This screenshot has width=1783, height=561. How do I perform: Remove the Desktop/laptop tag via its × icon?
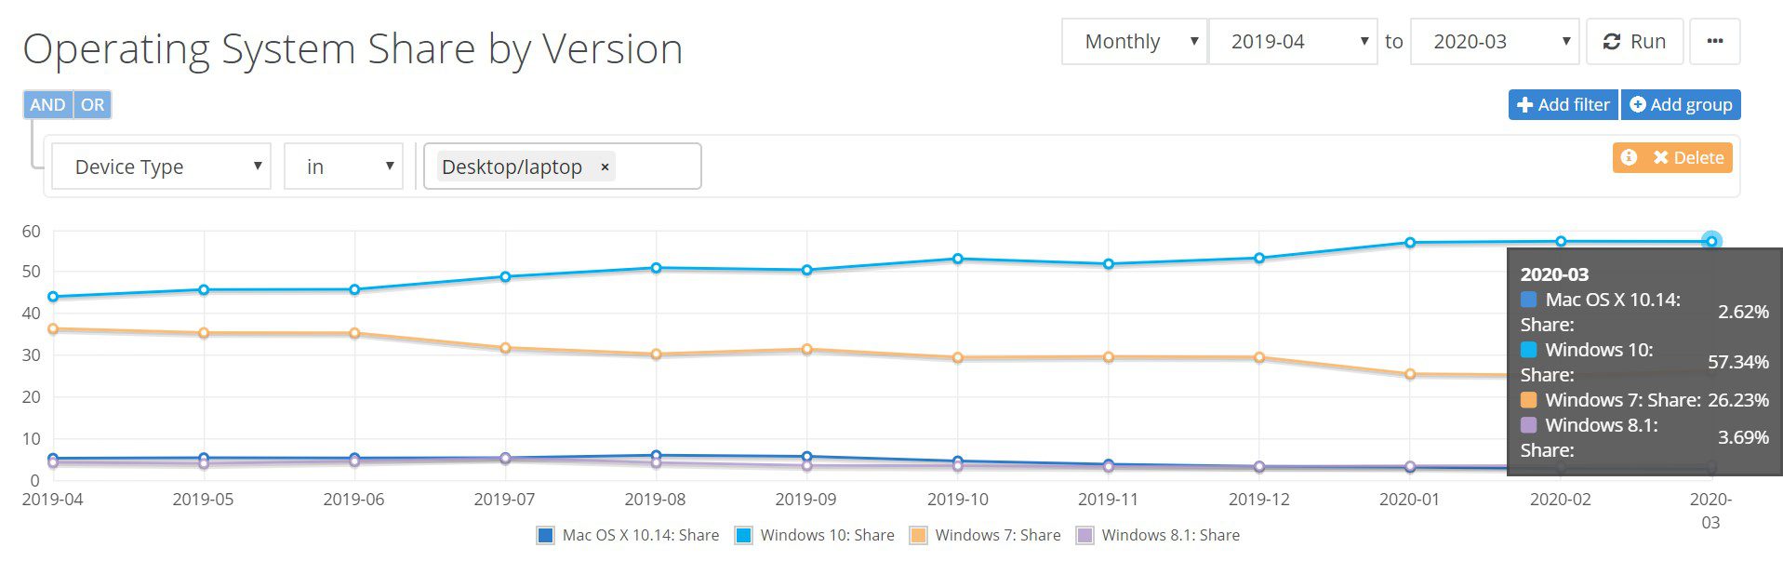pyautogui.click(x=605, y=167)
